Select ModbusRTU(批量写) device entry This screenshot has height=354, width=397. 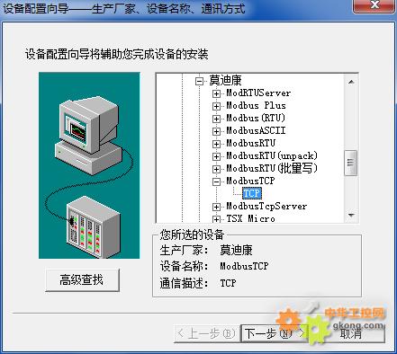point(272,168)
